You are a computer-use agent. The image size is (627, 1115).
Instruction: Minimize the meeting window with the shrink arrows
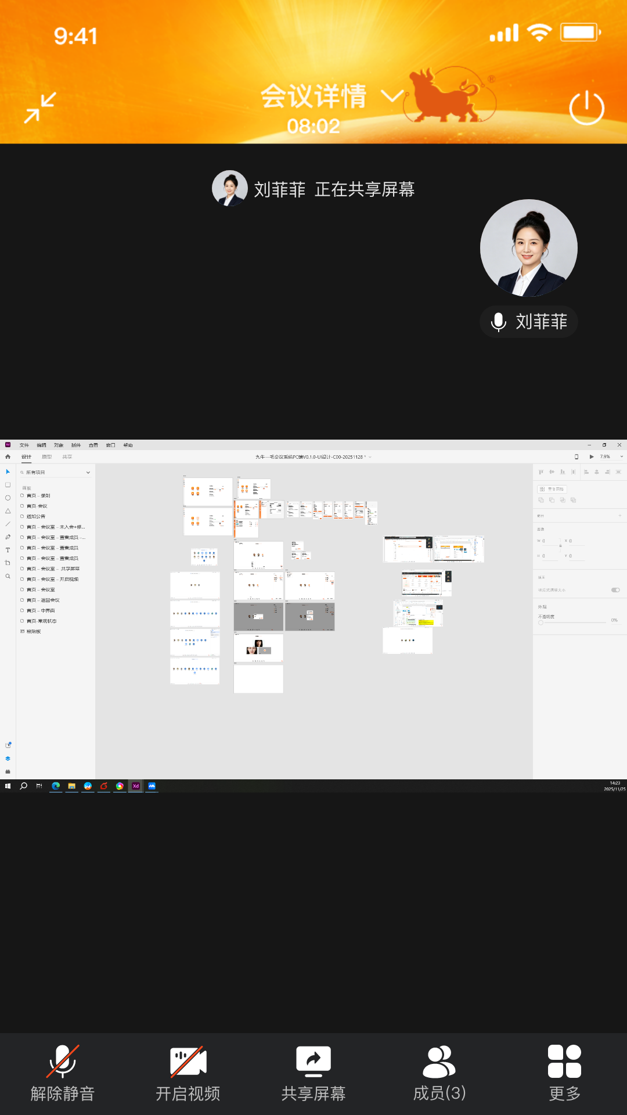(x=40, y=107)
